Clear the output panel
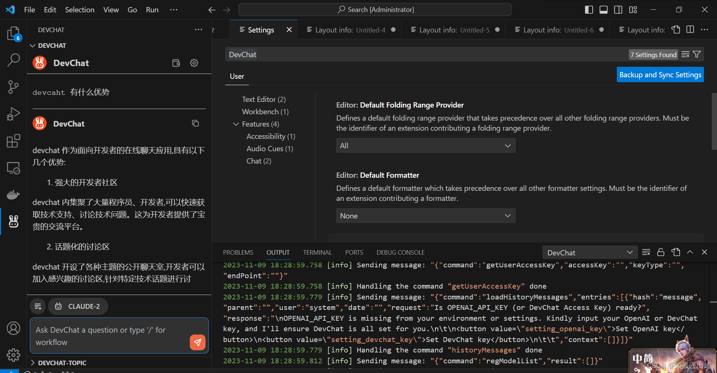Viewport: 717px width, 373px height. (x=646, y=252)
